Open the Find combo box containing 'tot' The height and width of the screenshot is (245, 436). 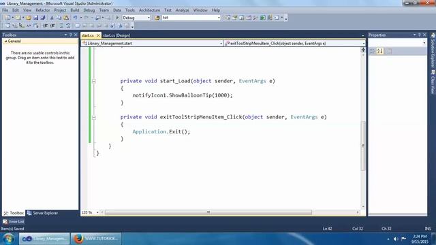coord(191,18)
